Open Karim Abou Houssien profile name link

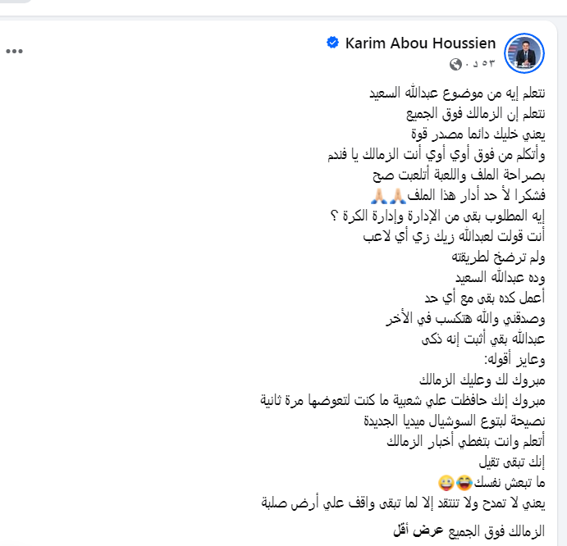point(420,43)
